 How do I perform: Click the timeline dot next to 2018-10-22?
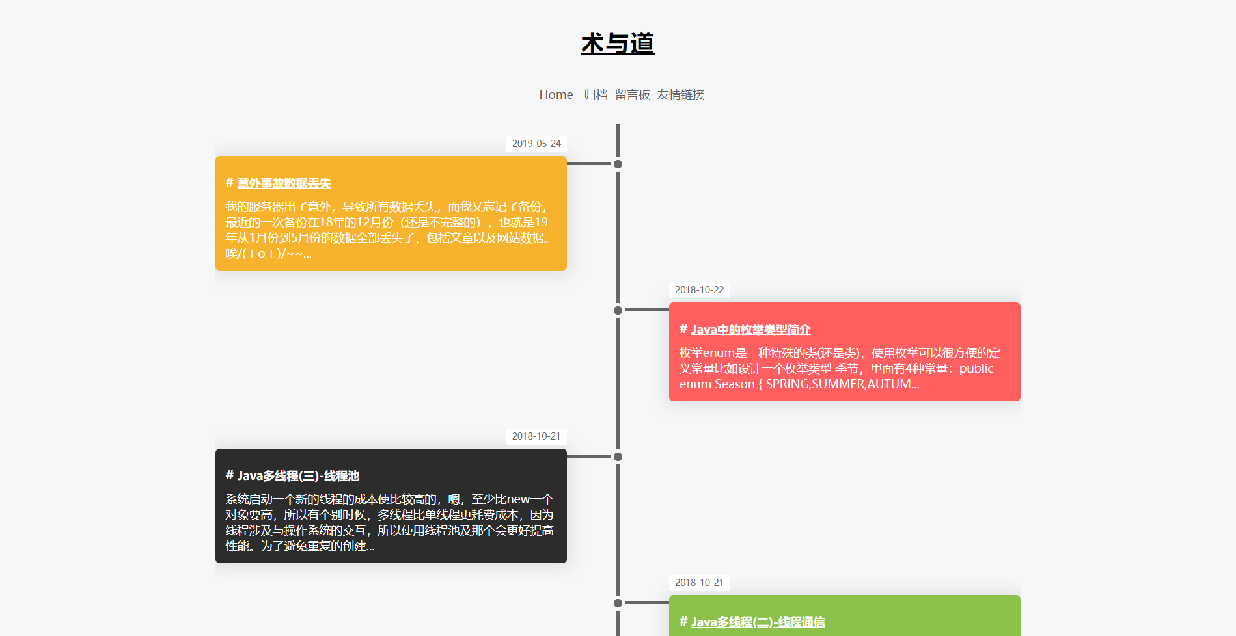616,311
